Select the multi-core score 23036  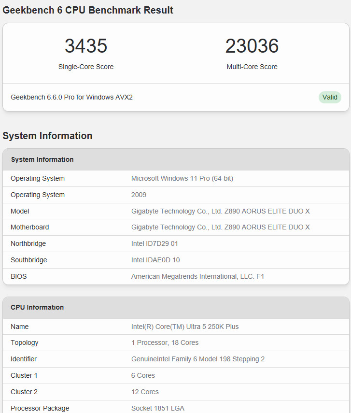click(252, 46)
